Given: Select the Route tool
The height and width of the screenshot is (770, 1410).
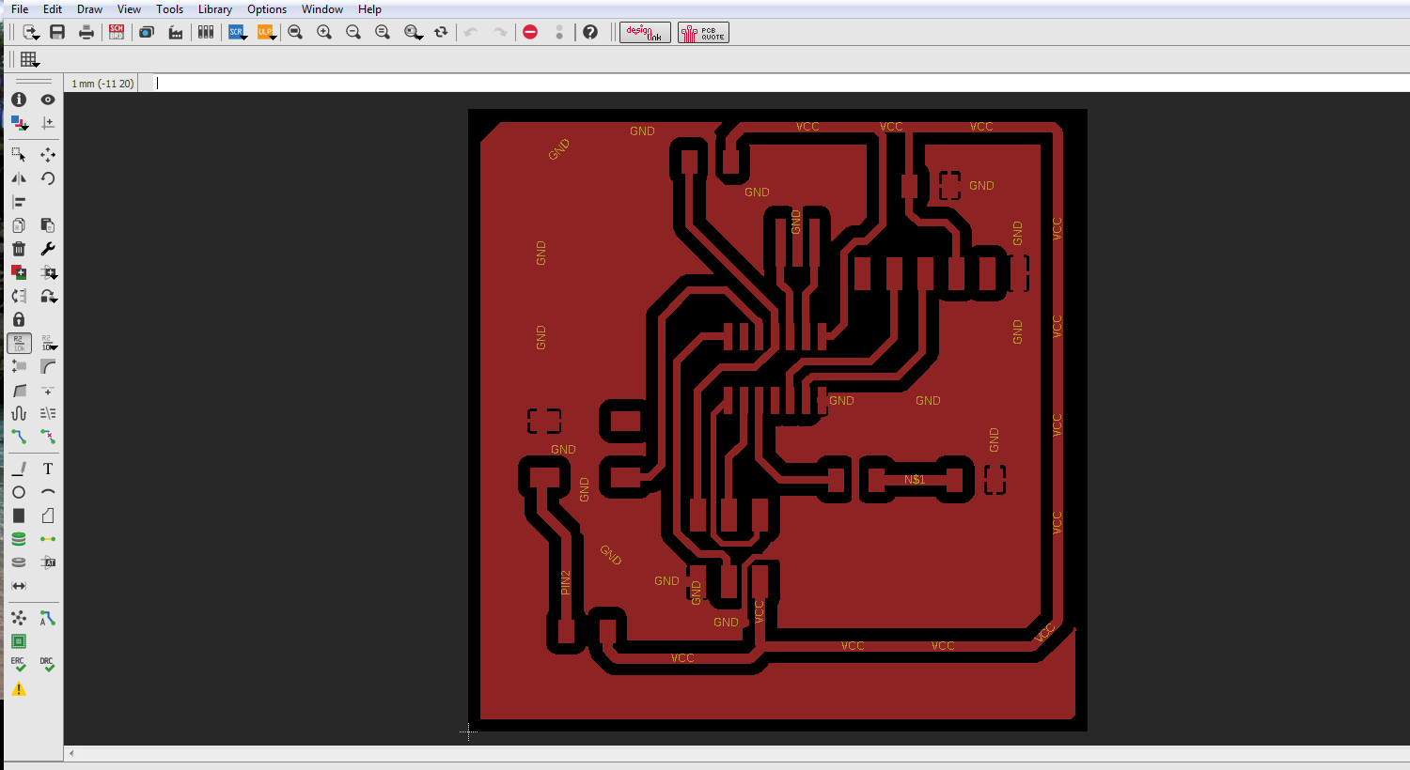Looking at the screenshot, I should click(19, 438).
